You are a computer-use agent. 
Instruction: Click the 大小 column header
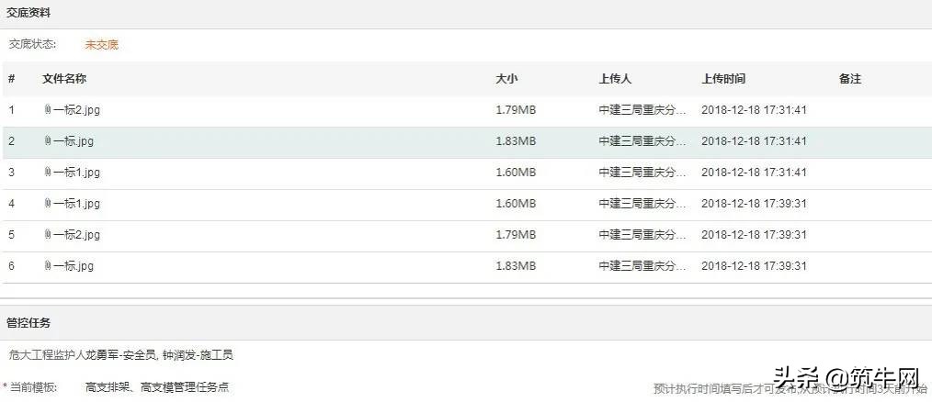507,79
